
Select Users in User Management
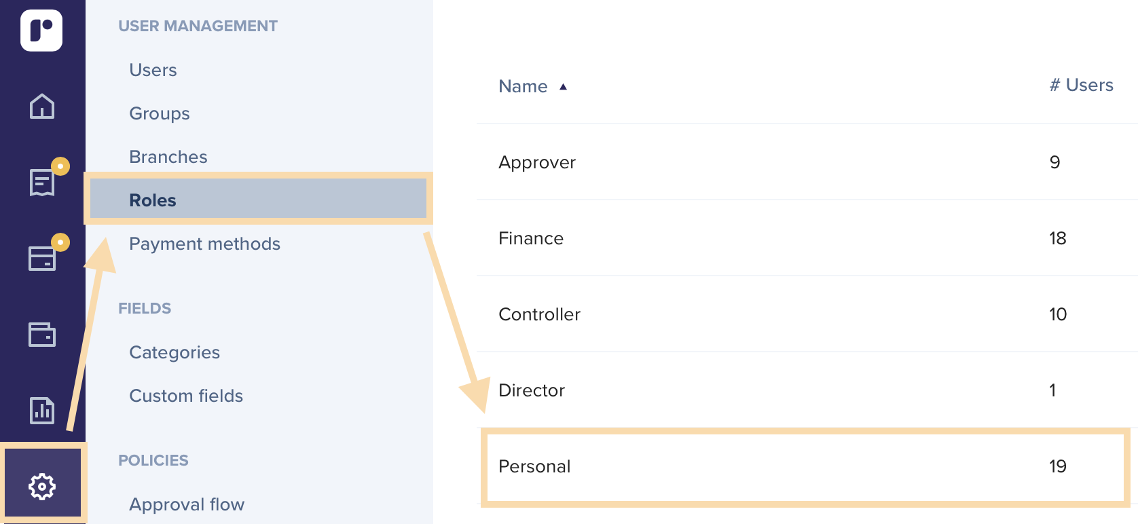pos(153,70)
